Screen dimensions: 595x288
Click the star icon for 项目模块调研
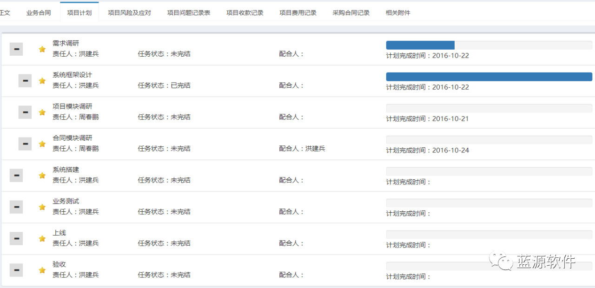click(x=42, y=112)
